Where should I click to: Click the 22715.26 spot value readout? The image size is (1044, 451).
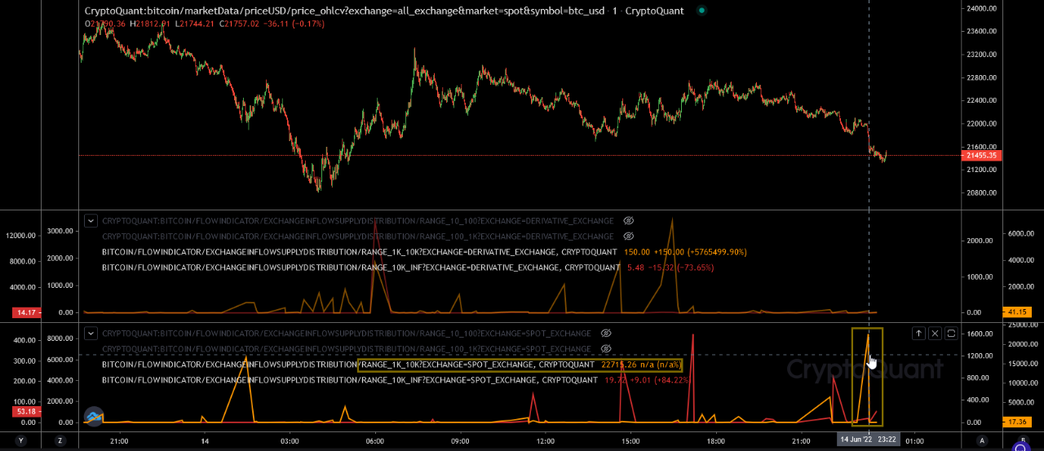pyautogui.click(x=620, y=365)
